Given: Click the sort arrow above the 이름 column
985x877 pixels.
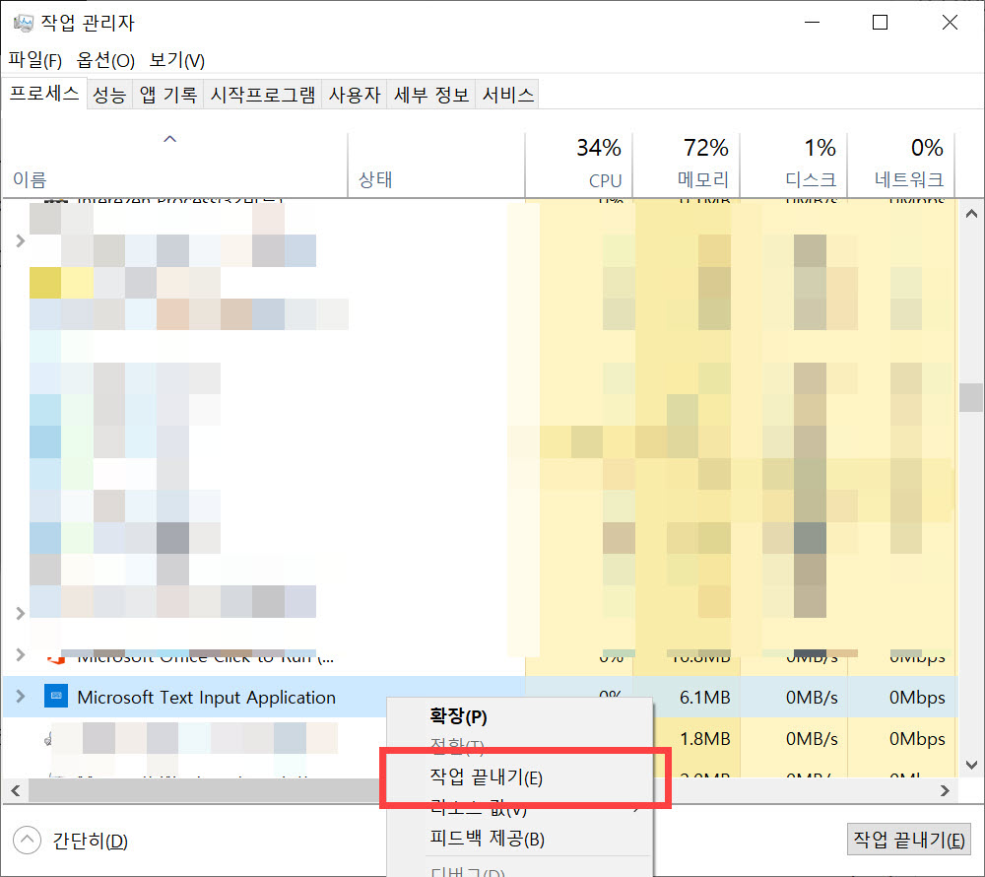Looking at the screenshot, I should (x=169, y=139).
